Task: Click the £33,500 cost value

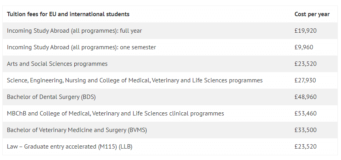Action: (x=305, y=130)
